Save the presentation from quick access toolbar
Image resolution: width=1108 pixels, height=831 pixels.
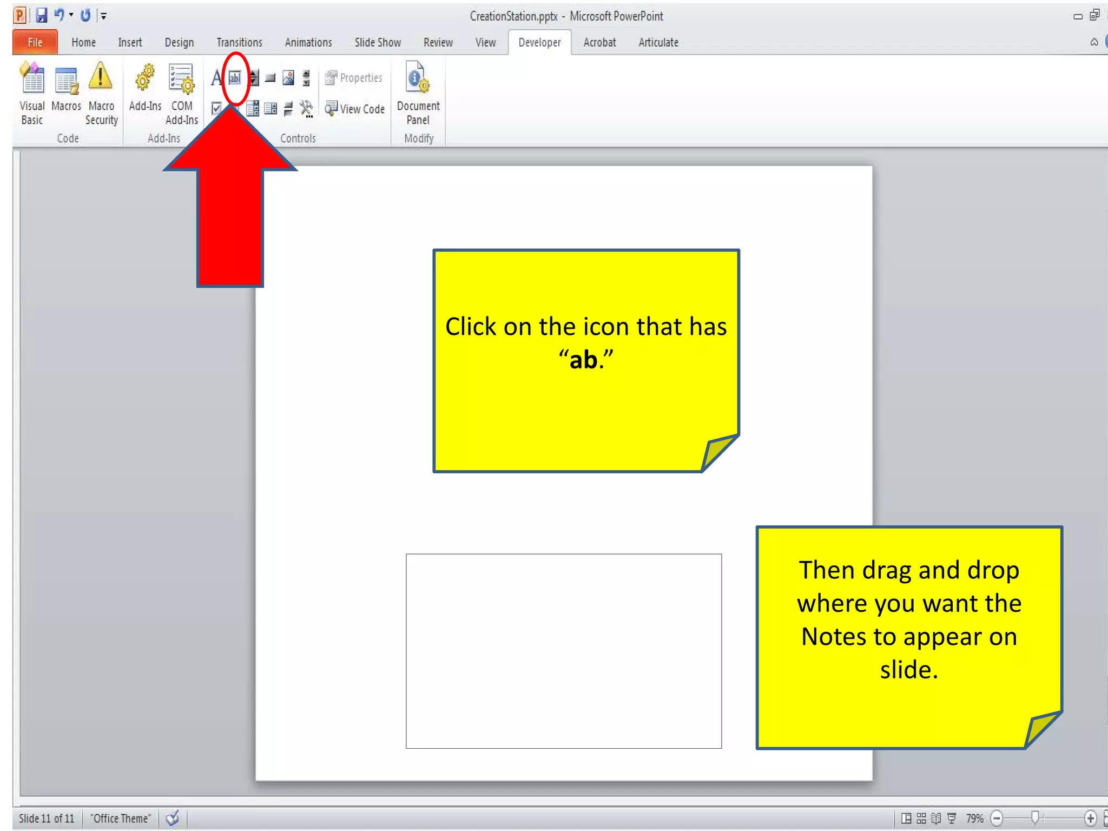[42, 16]
